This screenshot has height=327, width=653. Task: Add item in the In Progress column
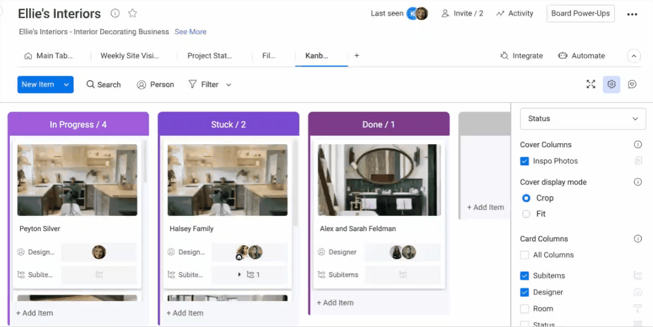click(x=34, y=313)
